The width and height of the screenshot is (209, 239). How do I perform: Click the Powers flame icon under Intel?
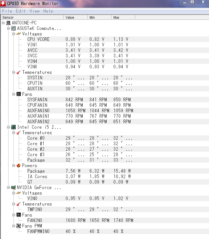[x=19, y=165]
